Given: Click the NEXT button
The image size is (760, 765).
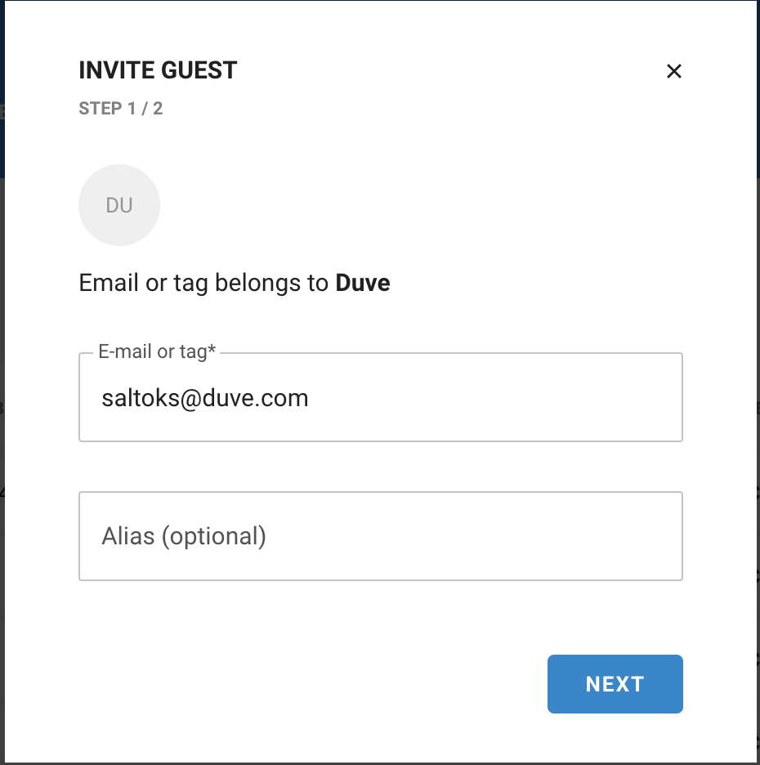Looking at the screenshot, I should 615,684.
